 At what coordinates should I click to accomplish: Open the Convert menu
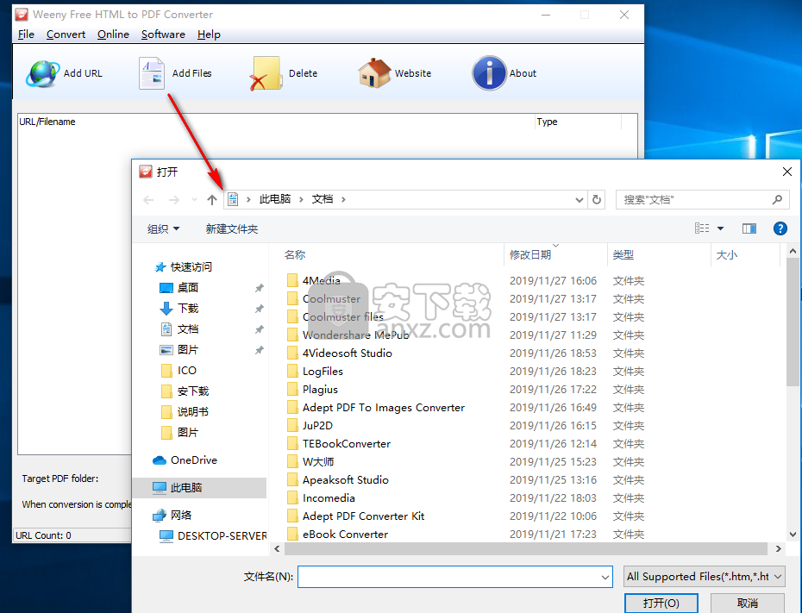point(66,34)
